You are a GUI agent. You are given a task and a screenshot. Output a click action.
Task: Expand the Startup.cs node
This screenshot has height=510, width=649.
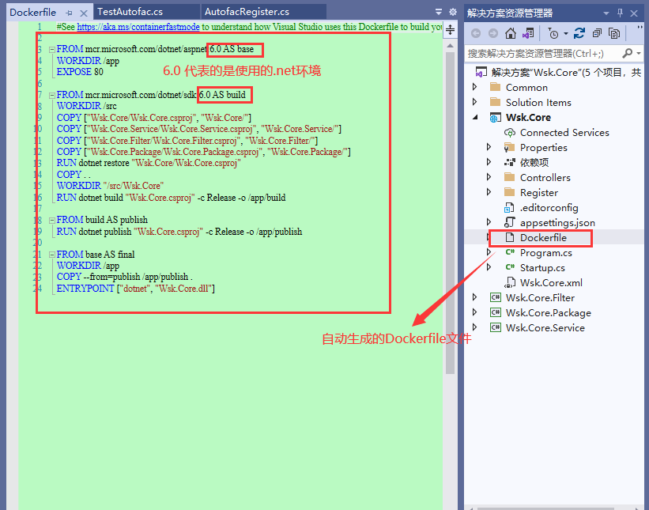coord(489,267)
